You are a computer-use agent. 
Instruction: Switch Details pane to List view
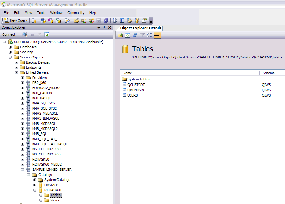pyautogui.click(x=149, y=35)
